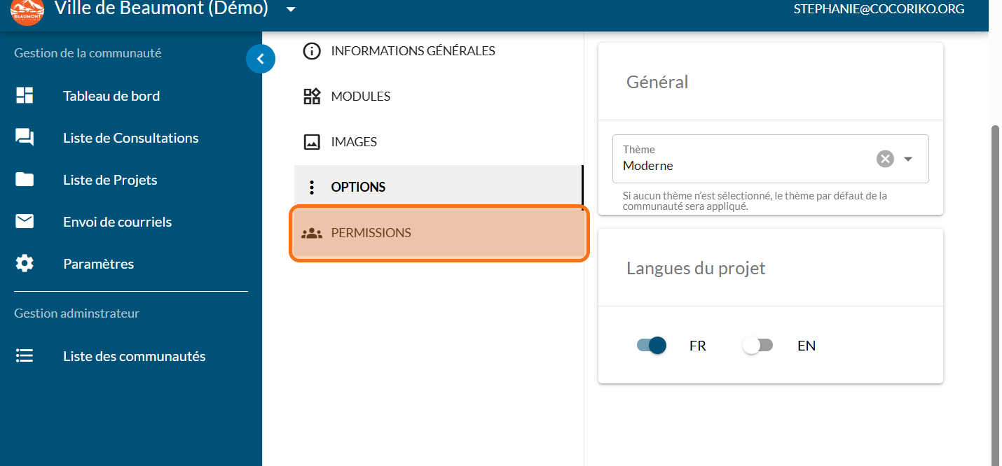Click the Envoi de courriels envelope icon
Screen dimensions: 1002x466
[x=25, y=222]
